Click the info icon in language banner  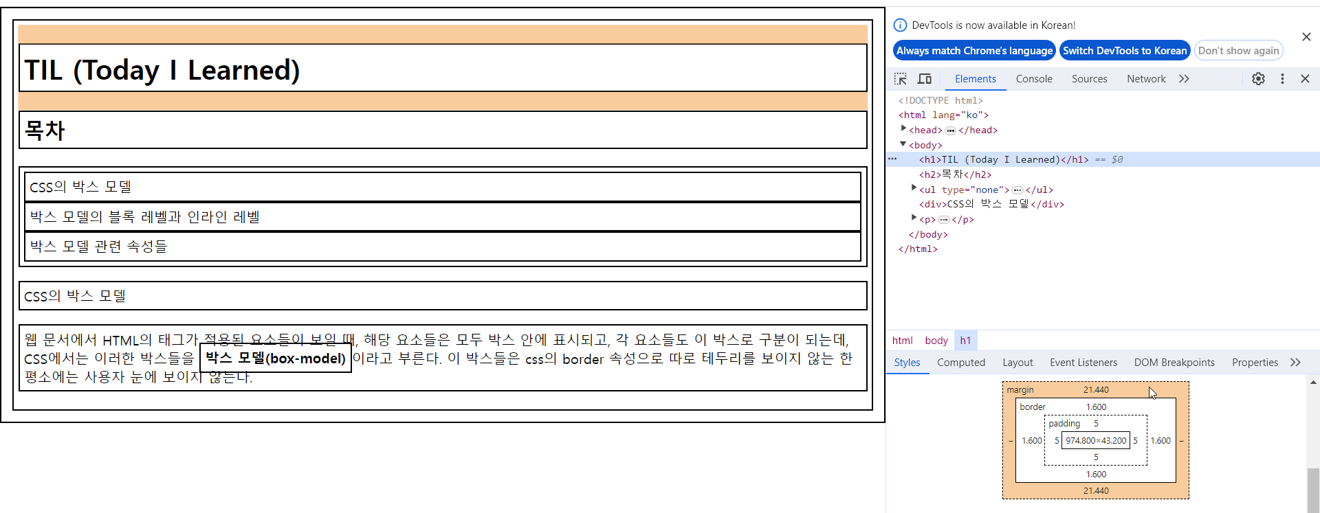coord(900,25)
